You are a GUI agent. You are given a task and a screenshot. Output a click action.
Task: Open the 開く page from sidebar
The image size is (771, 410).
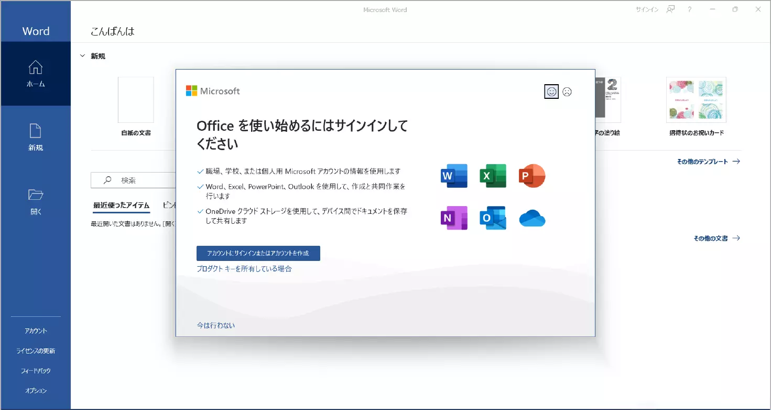(36, 202)
